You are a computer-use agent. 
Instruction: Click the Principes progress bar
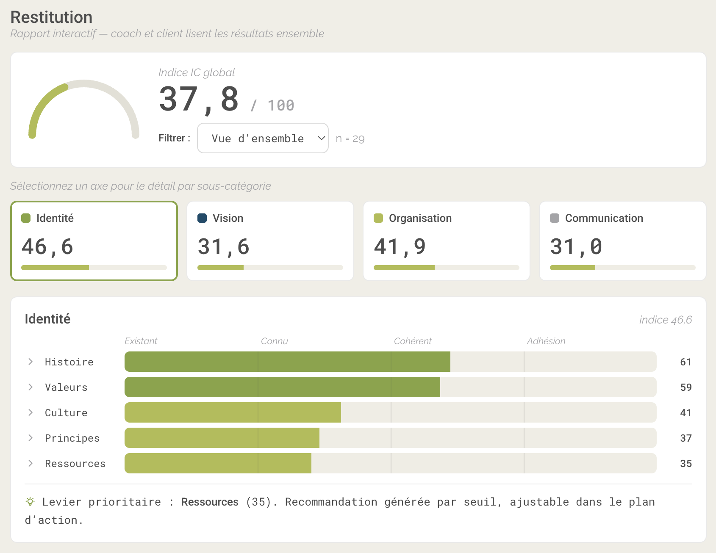(x=390, y=438)
